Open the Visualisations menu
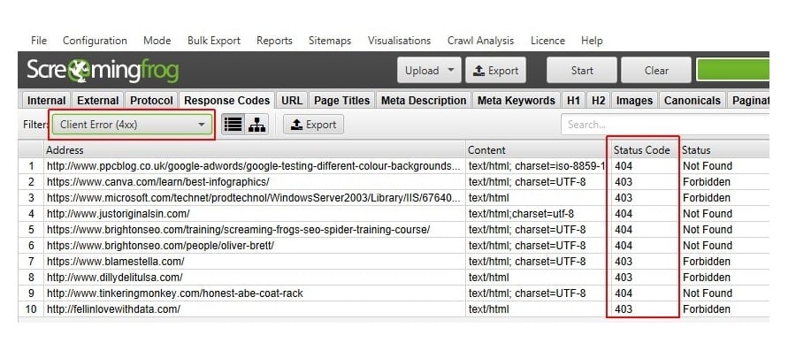796x358 pixels. [x=399, y=41]
